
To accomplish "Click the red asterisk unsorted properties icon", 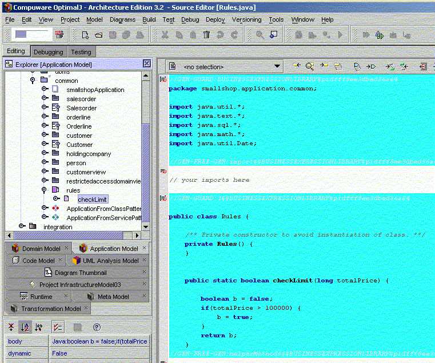I will (11, 327).
